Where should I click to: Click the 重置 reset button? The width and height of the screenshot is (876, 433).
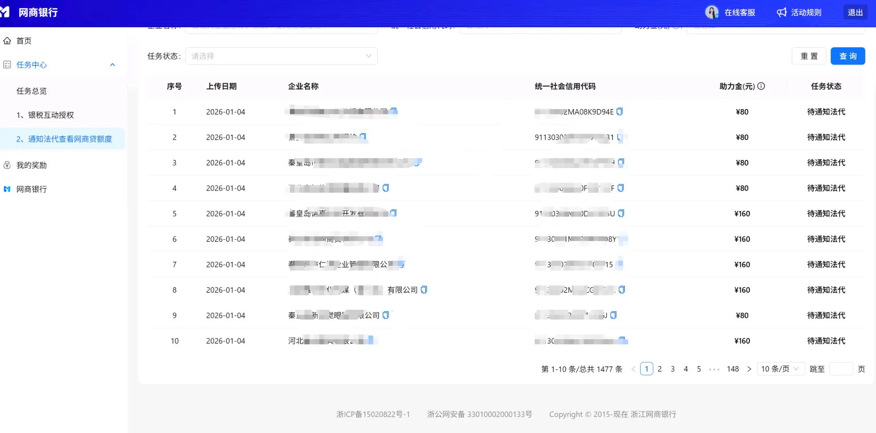click(x=809, y=56)
